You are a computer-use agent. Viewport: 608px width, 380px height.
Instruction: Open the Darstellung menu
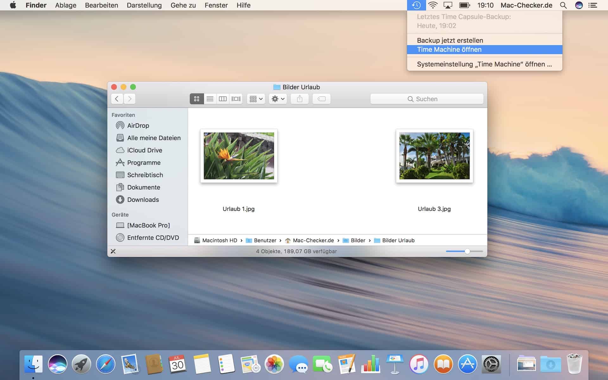click(x=144, y=5)
